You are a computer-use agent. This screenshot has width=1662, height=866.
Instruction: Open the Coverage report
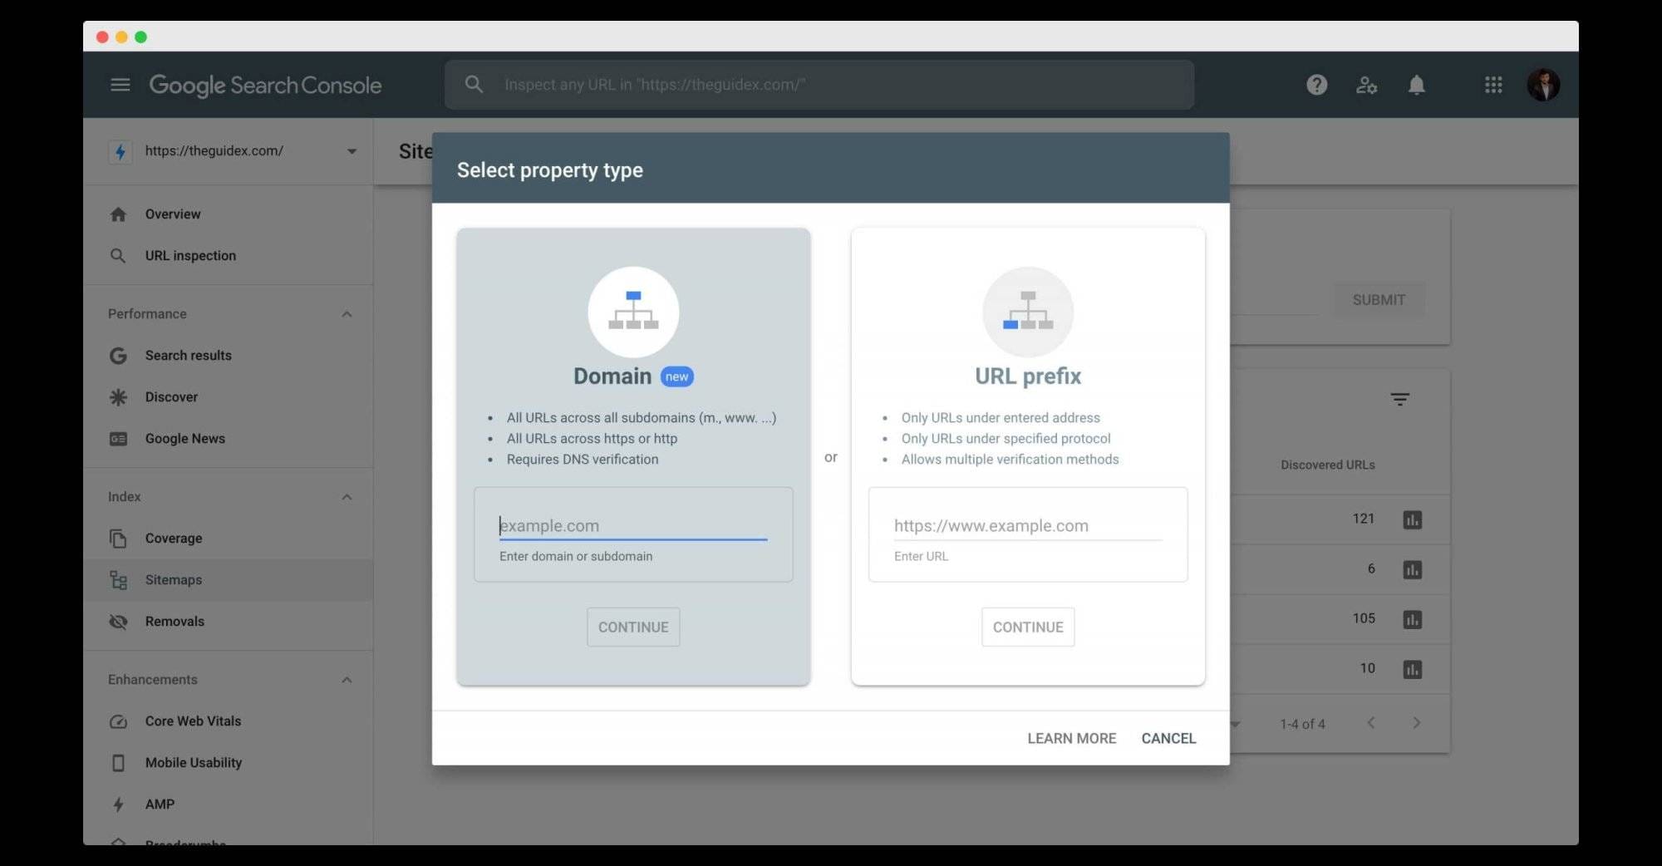[x=174, y=539]
